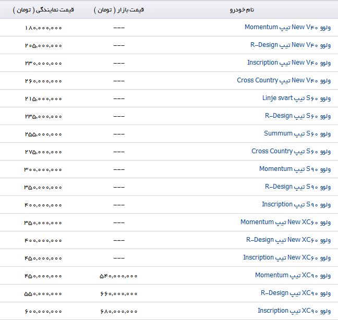Open the Volvo S90 Inscription link
The image size is (338, 320).
click(296, 205)
